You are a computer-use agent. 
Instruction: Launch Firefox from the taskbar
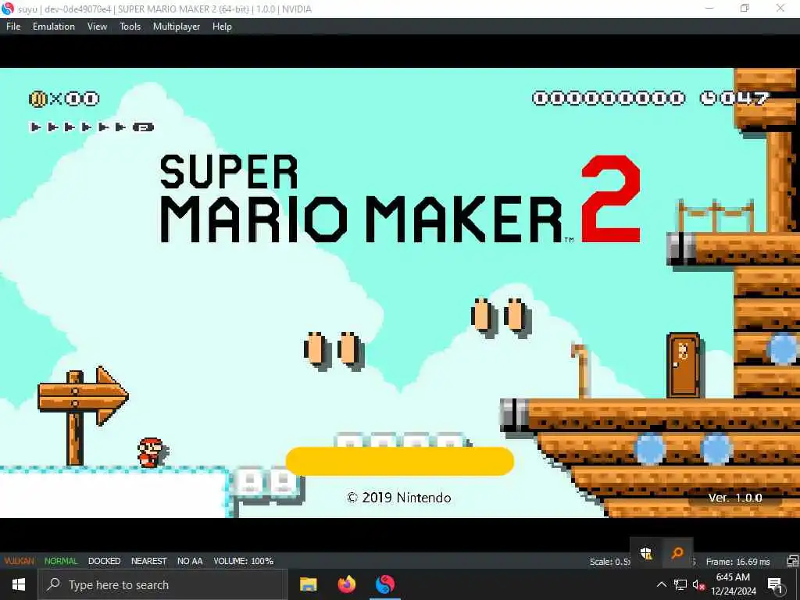[x=347, y=584]
